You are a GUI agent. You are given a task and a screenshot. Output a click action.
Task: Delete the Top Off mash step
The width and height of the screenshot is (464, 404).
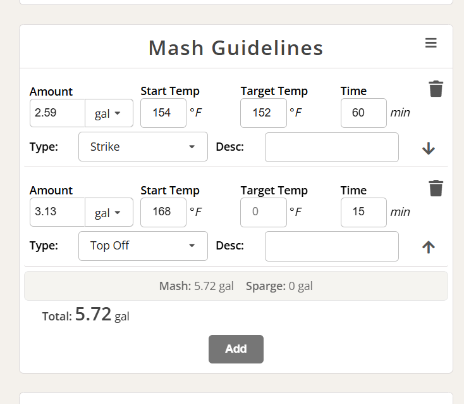click(x=436, y=188)
